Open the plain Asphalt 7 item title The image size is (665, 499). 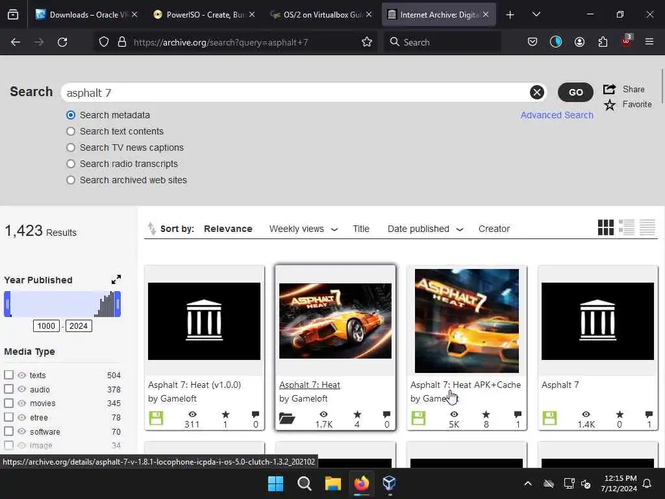coord(560,385)
